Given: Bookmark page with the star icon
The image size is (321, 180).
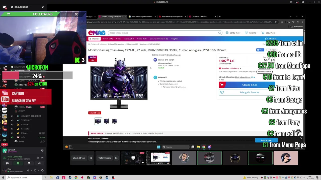Looking at the screenshot, I should 276,22.
